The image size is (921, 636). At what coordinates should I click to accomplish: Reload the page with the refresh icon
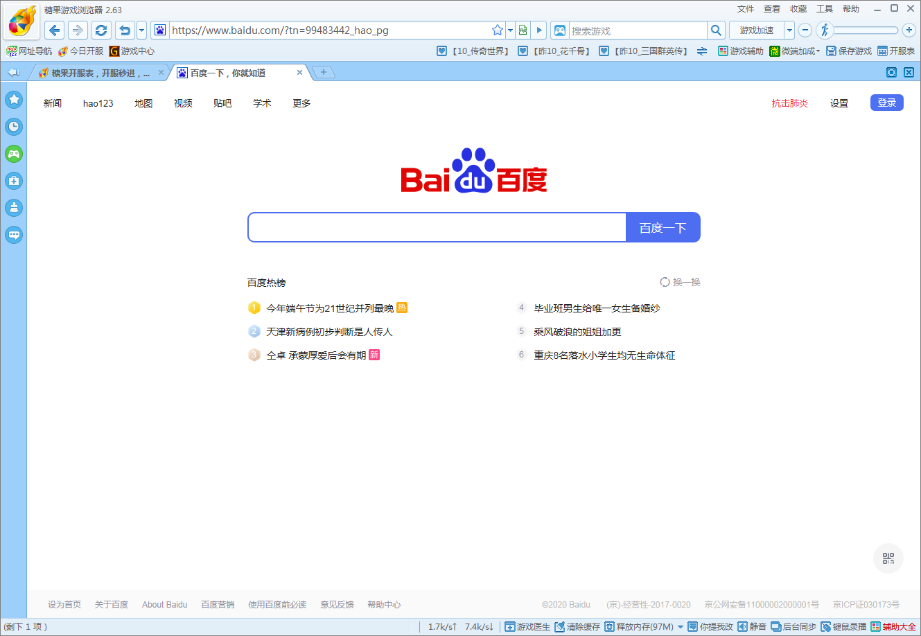coord(101,30)
